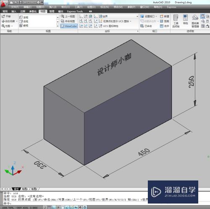Image resolution: width=210 pixels, height=209 pixels.
Task: Choose 右视 in the view list
Action: pos(24,21)
